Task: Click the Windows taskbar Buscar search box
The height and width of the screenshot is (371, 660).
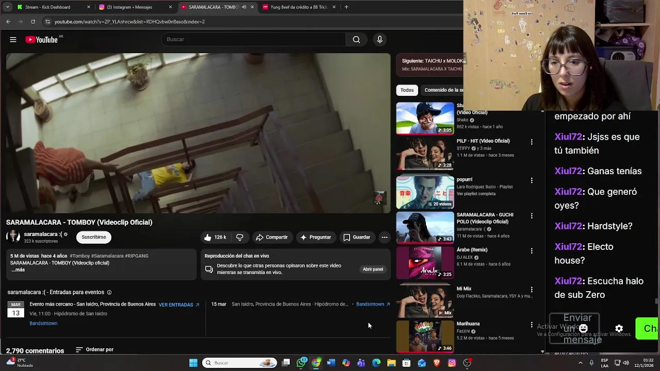Action: [240, 363]
